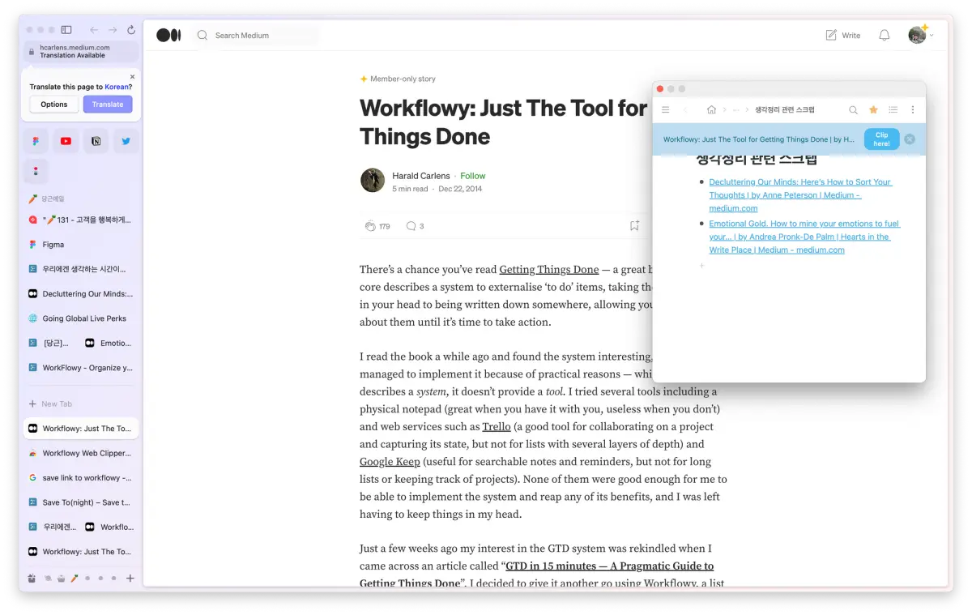The height and width of the screenshot is (615, 972).
Task: Open the Emotional Gold link in Workflowy
Action: click(804, 237)
